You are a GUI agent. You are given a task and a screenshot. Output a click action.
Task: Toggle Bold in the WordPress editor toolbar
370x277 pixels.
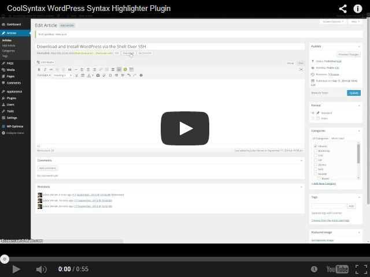39,69
